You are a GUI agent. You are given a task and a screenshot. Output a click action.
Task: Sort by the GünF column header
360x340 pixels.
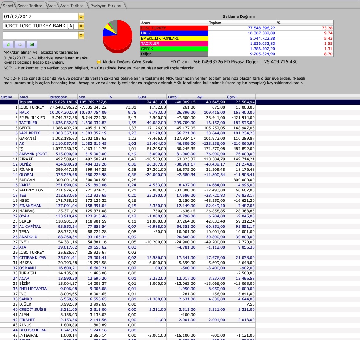click(x=151, y=97)
